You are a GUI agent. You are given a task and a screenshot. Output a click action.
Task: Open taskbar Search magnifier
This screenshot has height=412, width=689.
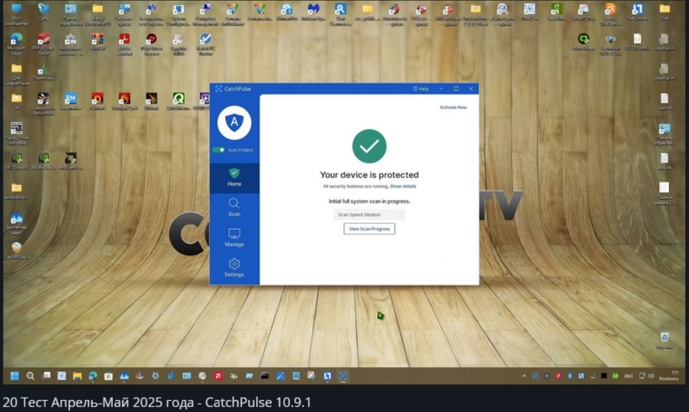tap(31, 376)
